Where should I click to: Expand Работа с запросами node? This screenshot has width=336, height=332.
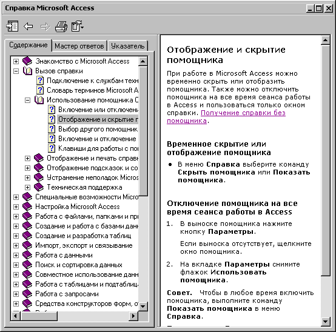[16, 294]
